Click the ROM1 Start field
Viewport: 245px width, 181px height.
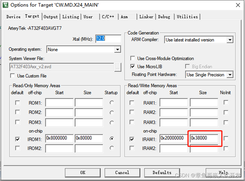pyautogui.click(x=59, y=103)
